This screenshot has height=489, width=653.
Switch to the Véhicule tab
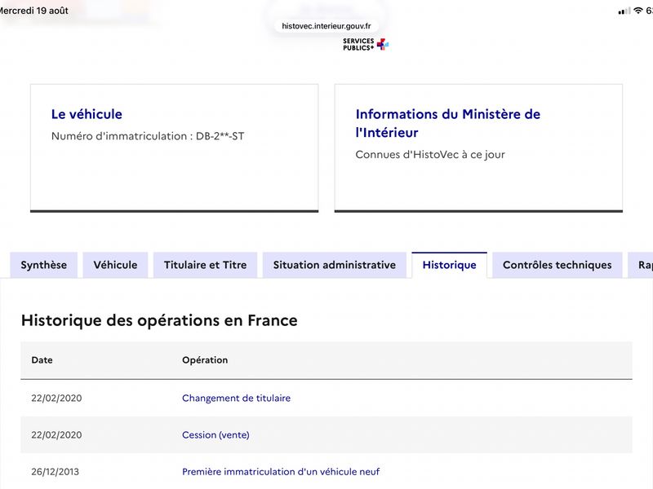(115, 265)
